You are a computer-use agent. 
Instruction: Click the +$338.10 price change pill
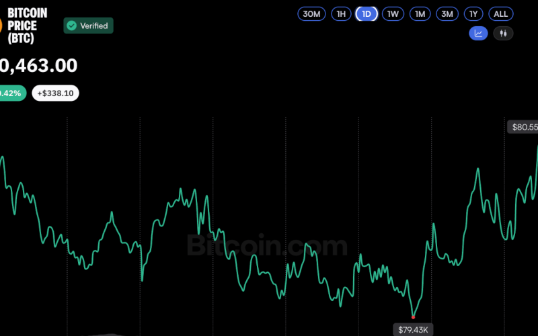click(55, 93)
